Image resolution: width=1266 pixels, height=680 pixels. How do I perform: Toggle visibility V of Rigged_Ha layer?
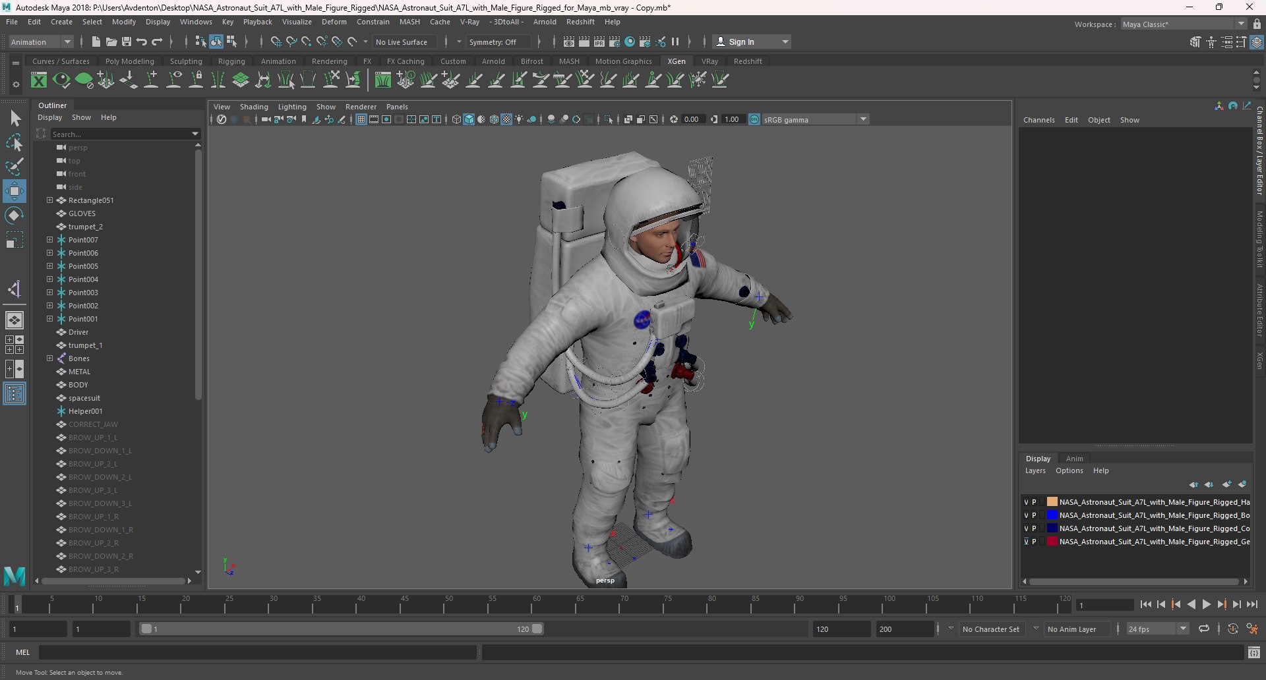pyautogui.click(x=1026, y=502)
